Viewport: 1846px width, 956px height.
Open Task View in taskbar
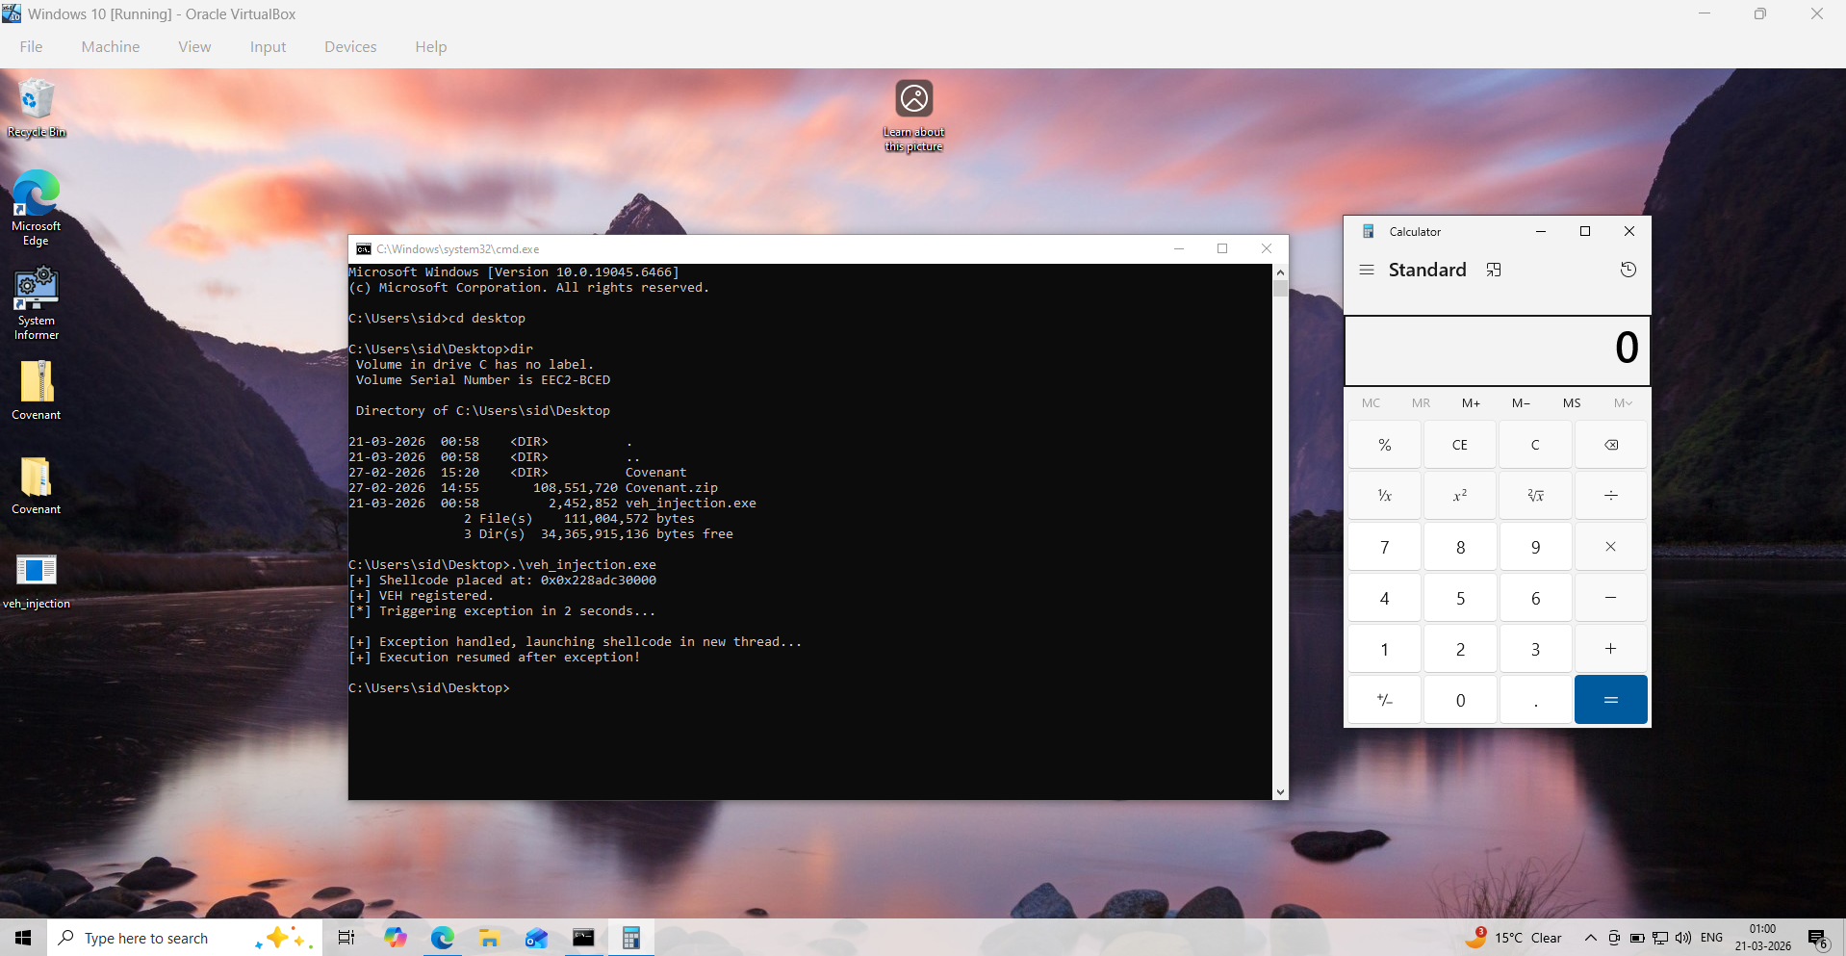click(x=346, y=938)
